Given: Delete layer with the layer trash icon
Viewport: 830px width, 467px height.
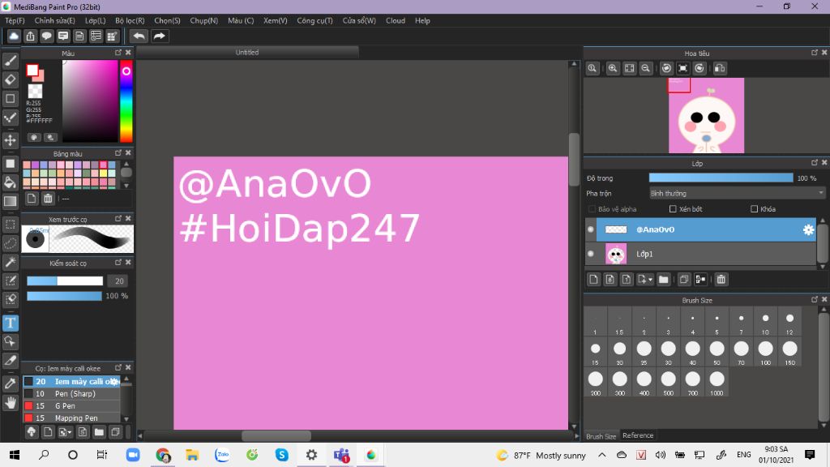Looking at the screenshot, I should (721, 279).
